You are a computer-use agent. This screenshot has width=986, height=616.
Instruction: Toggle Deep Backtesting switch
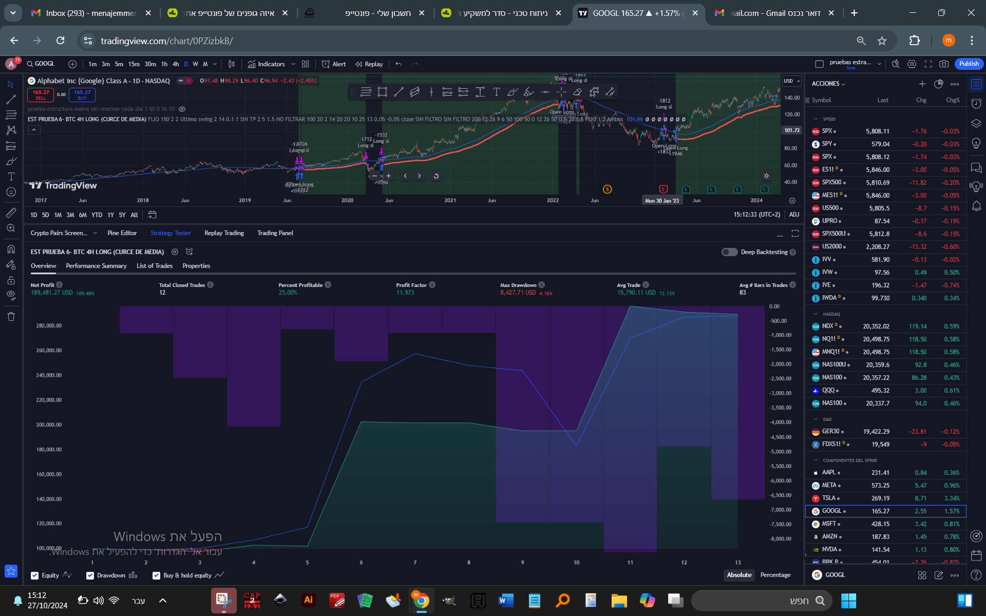click(x=729, y=252)
